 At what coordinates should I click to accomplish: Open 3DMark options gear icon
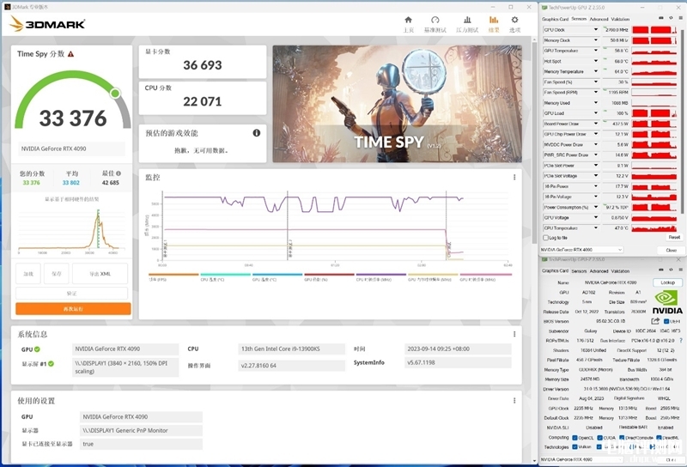coord(514,20)
